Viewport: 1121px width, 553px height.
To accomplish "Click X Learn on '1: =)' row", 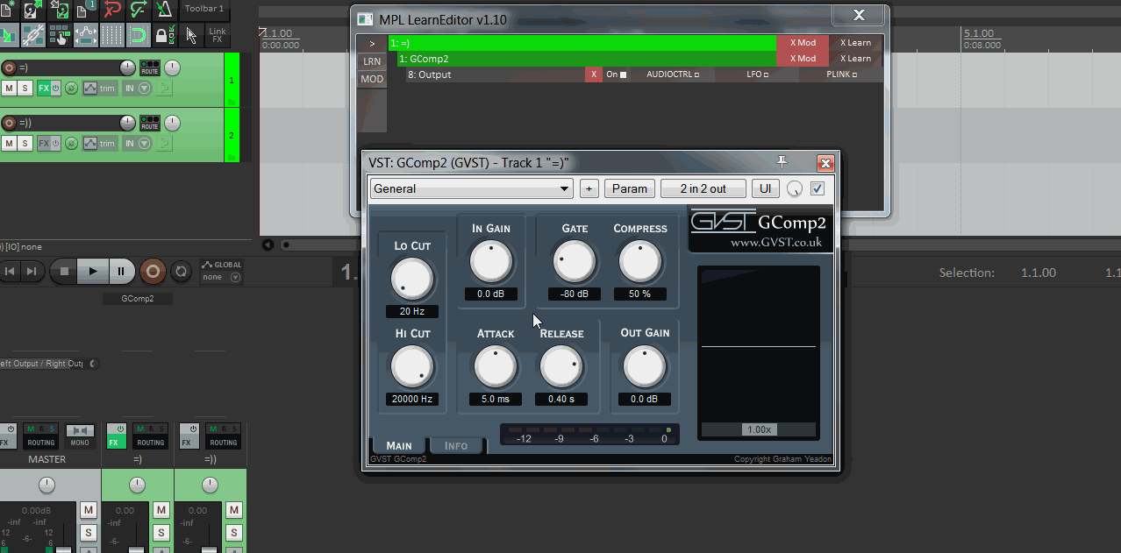I will (x=856, y=42).
